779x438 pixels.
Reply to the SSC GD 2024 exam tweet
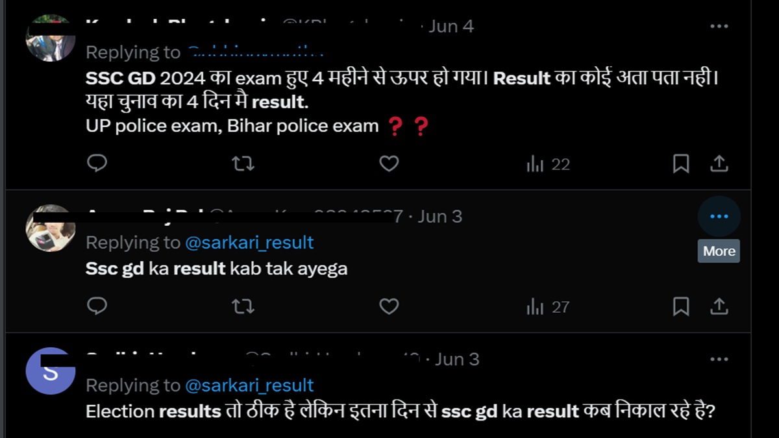(97, 164)
